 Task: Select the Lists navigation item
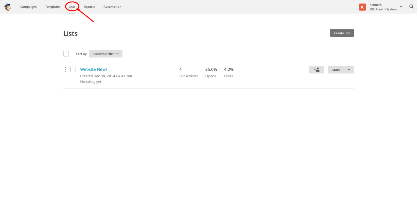tap(72, 7)
